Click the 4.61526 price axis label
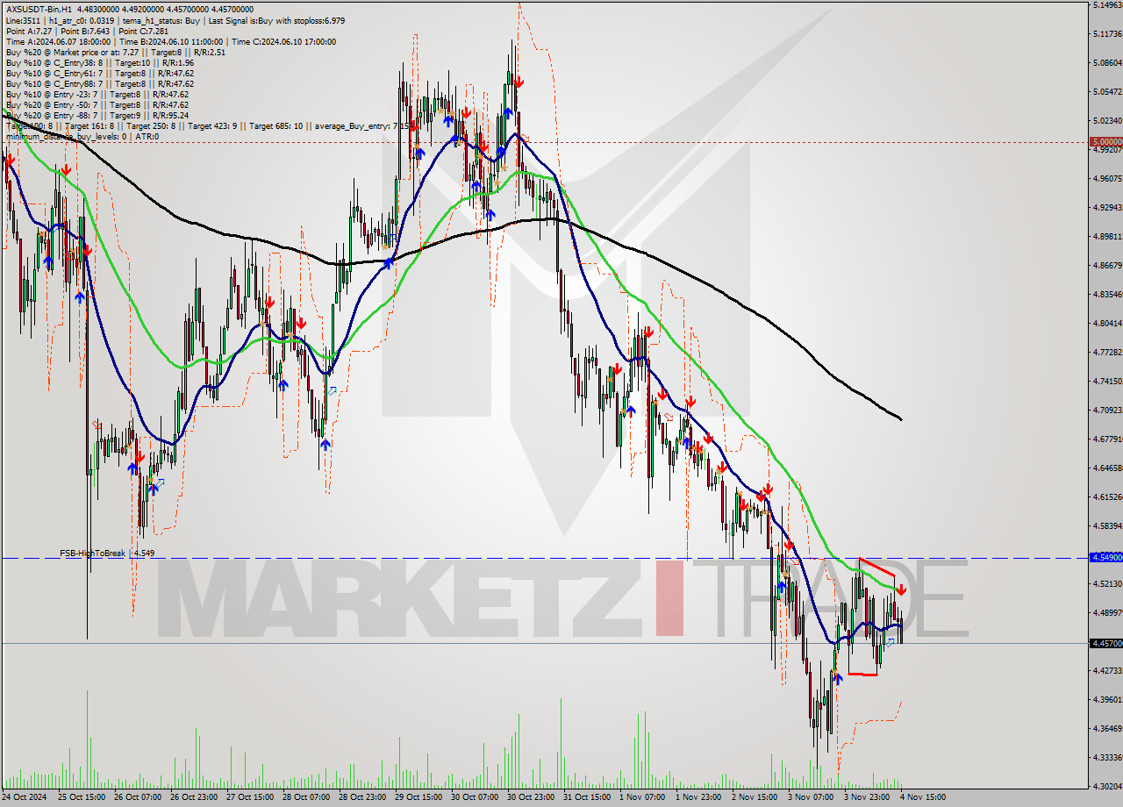 (x=1107, y=497)
